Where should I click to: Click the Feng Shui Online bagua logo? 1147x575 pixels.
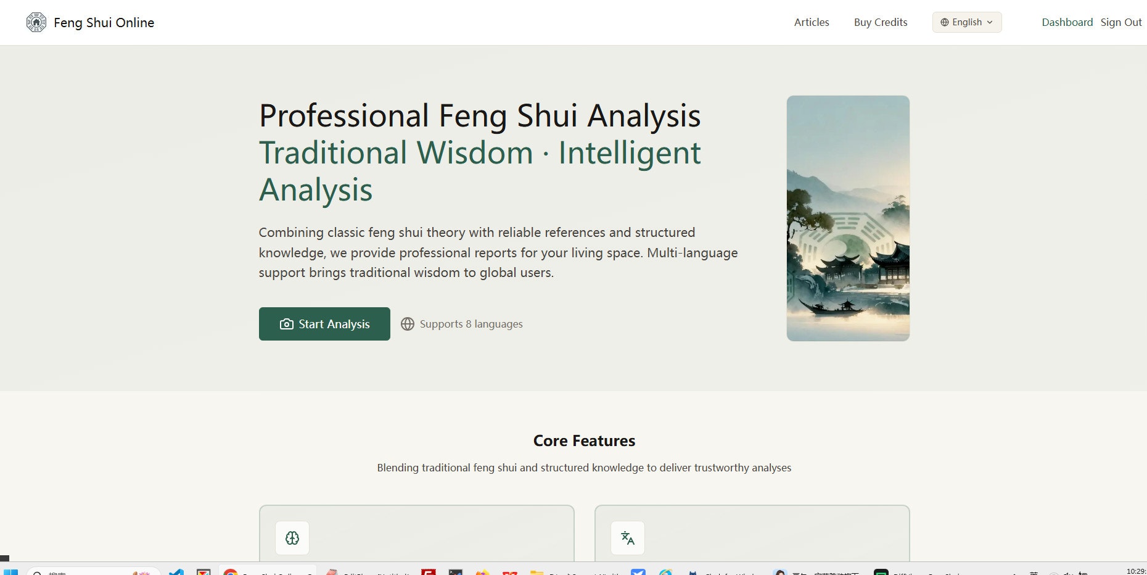tap(37, 22)
